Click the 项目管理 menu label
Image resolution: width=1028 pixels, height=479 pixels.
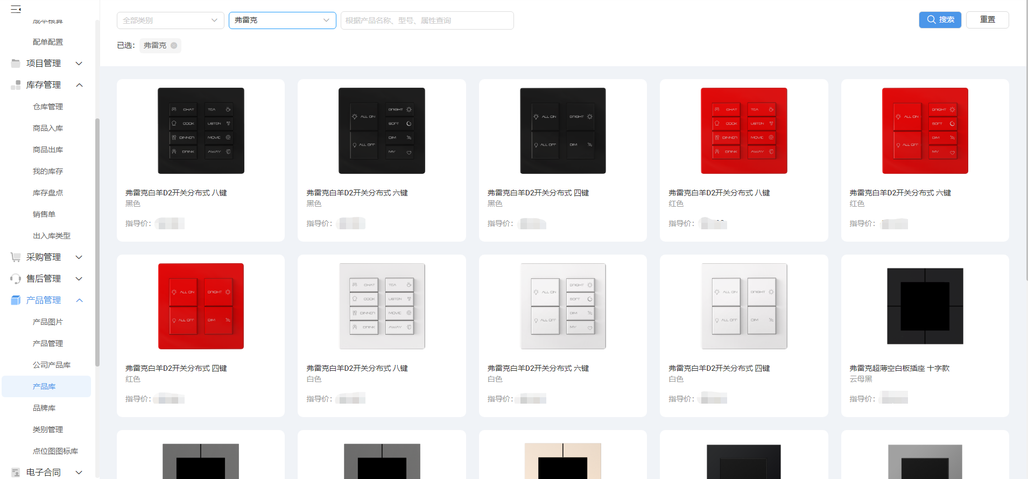44,64
